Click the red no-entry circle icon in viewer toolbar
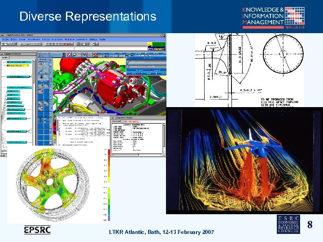323x242 pixels. pos(69,55)
